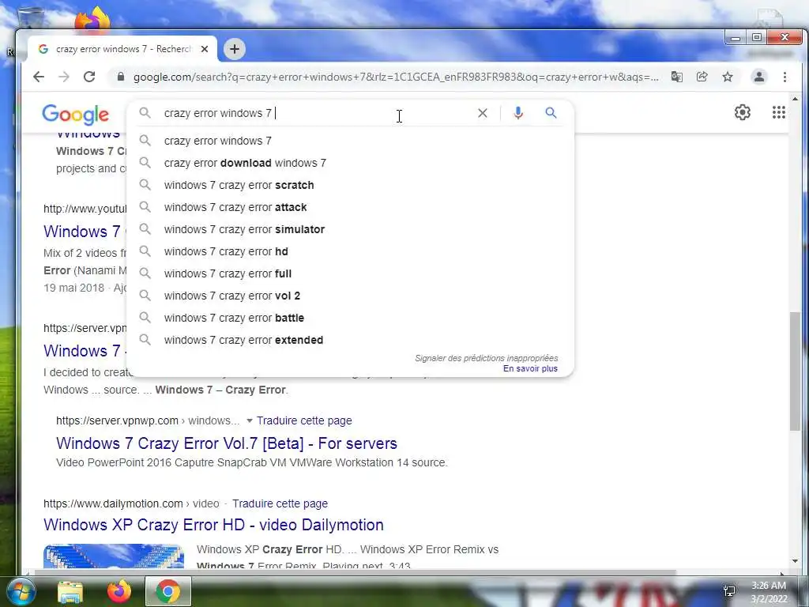Click the forward navigation arrow

(64, 77)
